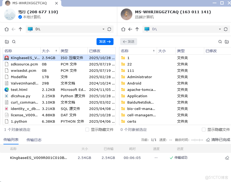Open remote path D:\ dropdown

pyautogui.click(x=220, y=29)
